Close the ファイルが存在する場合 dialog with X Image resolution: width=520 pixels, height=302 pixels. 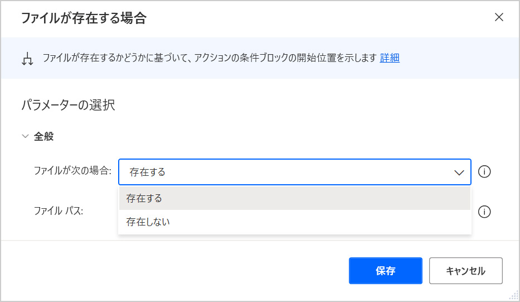click(x=499, y=17)
